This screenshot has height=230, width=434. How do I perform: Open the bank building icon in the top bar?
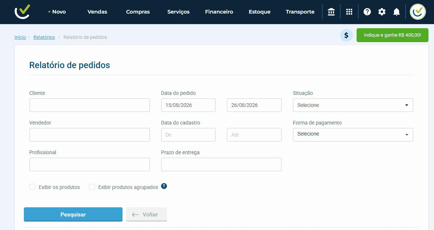[331, 12]
